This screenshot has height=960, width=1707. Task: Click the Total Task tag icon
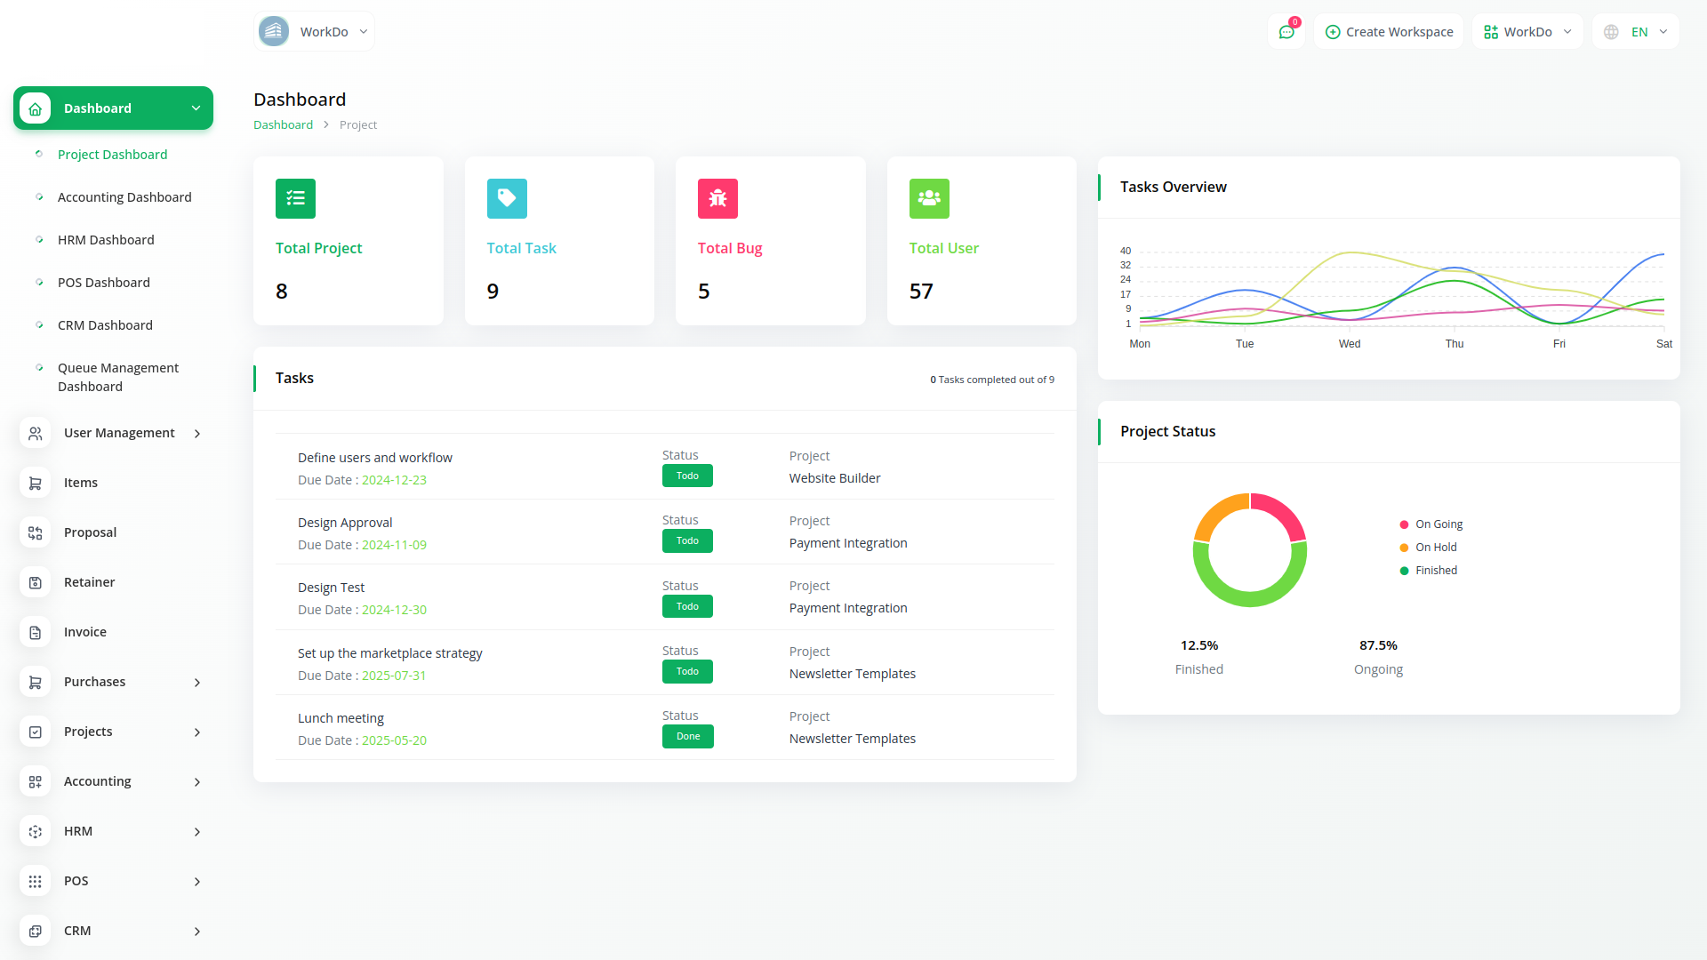[x=507, y=198]
